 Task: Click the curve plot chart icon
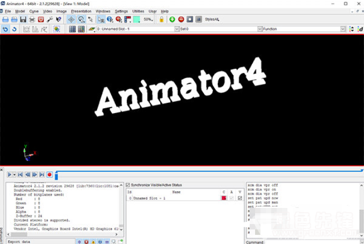click(x=27, y=29)
